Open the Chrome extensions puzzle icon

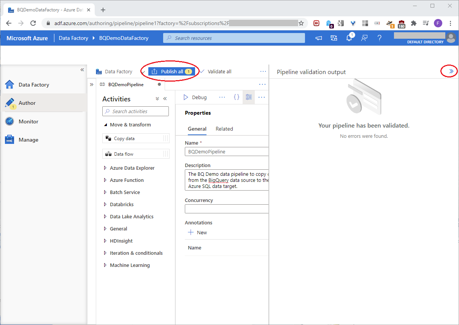click(x=414, y=23)
